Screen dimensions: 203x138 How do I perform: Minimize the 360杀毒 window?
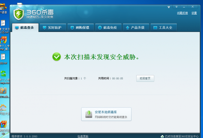click(184, 7)
